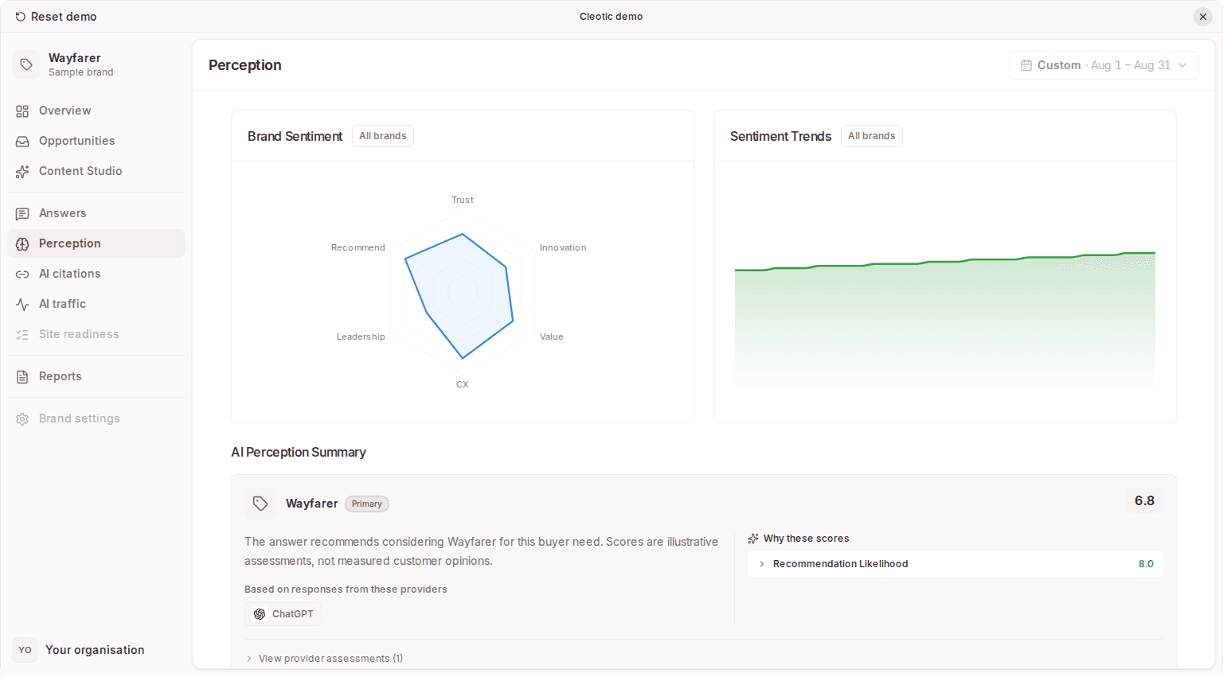The width and height of the screenshot is (1223, 677).
Task: Click the AI traffic pulse icon
Action: pyautogui.click(x=22, y=305)
